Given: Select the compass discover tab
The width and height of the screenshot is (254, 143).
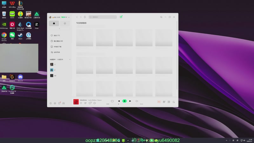Looking at the screenshot, I should click(x=65, y=23).
